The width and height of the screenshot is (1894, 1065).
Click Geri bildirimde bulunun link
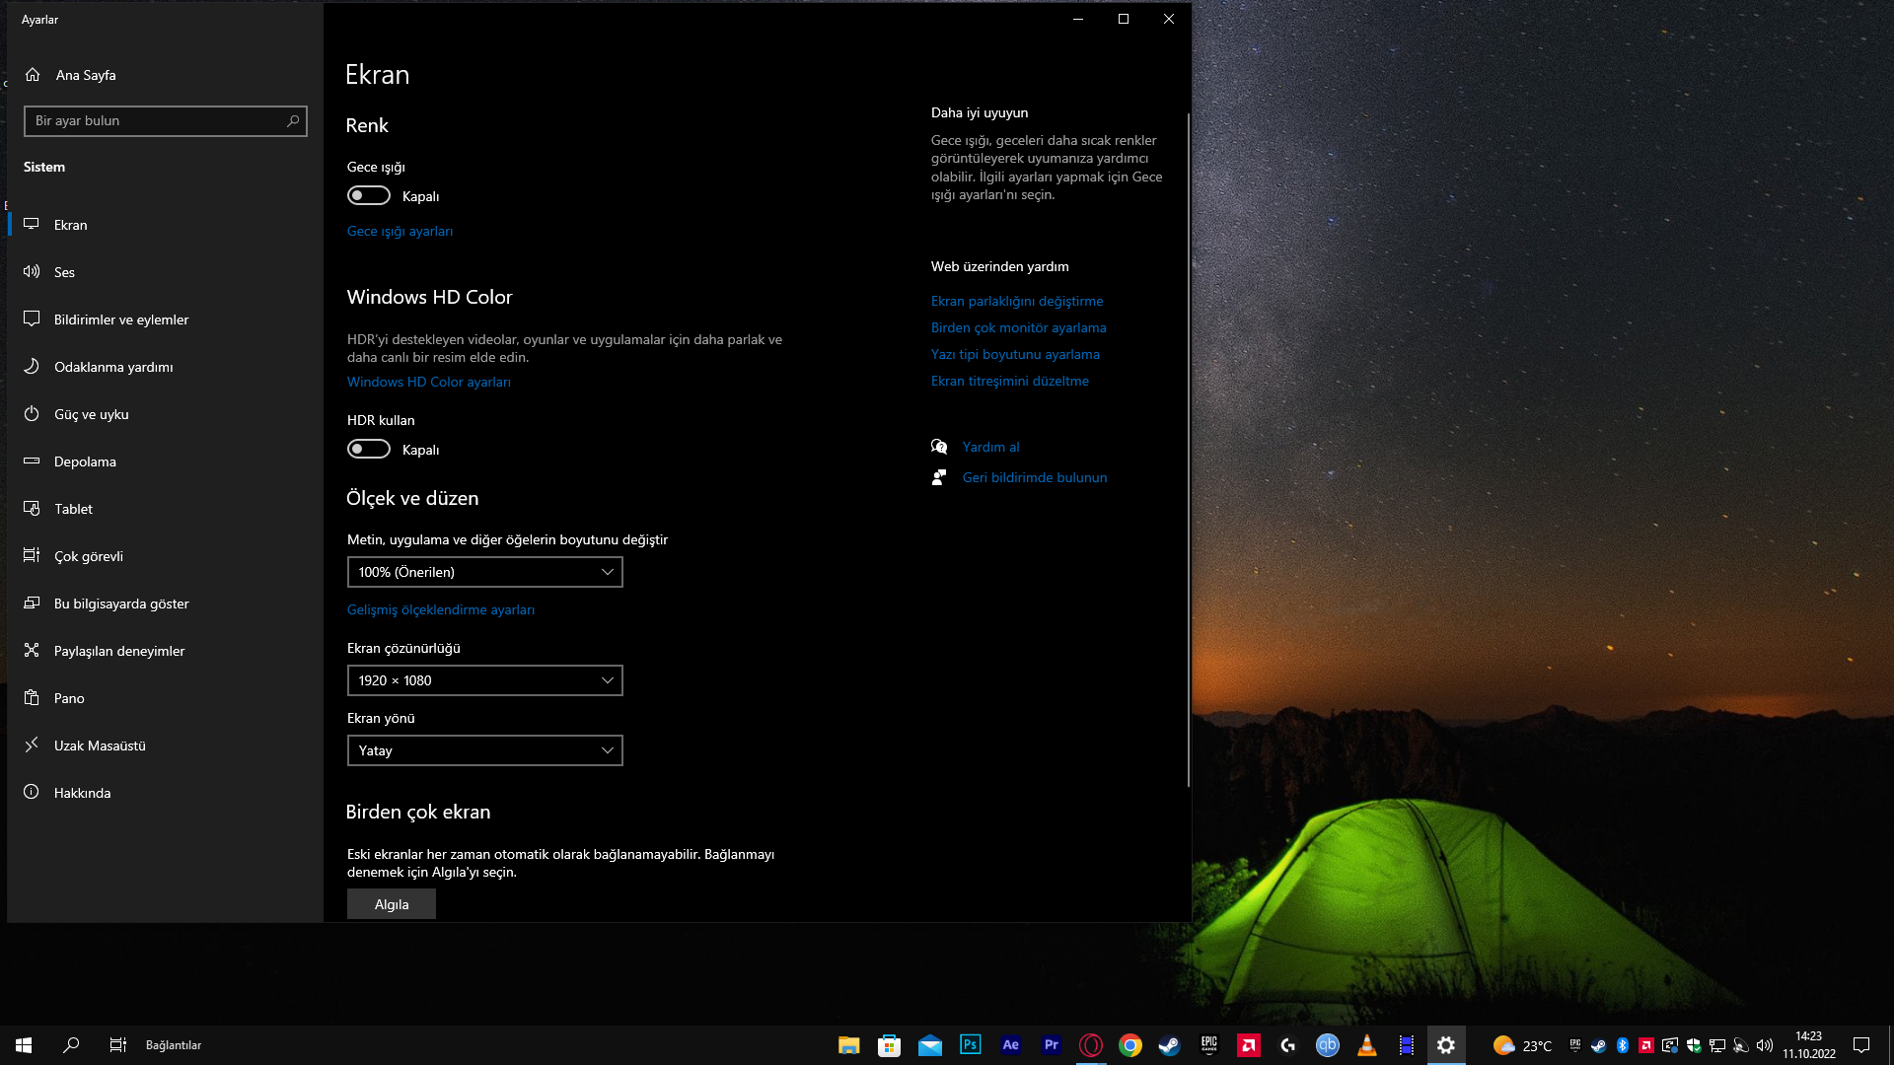pyautogui.click(x=1035, y=477)
